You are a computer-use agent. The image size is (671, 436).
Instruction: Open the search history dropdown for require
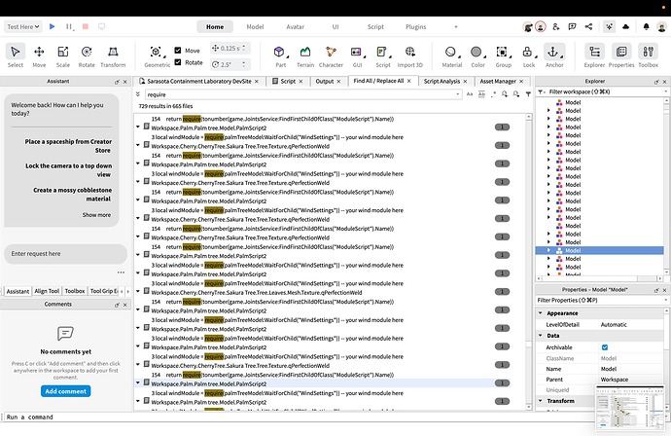pos(457,94)
